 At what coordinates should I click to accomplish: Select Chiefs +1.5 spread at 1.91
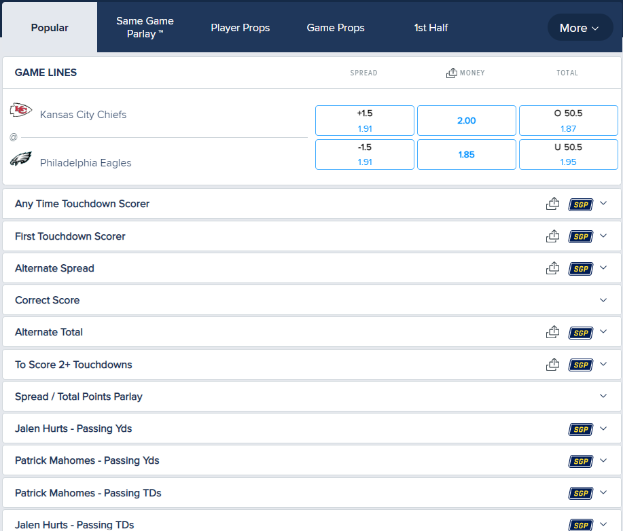364,120
